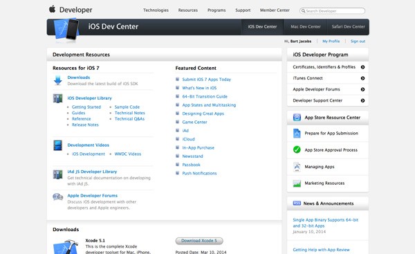Click the Apple logo in header
415x254 pixels.
pyautogui.click(x=52, y=9)
